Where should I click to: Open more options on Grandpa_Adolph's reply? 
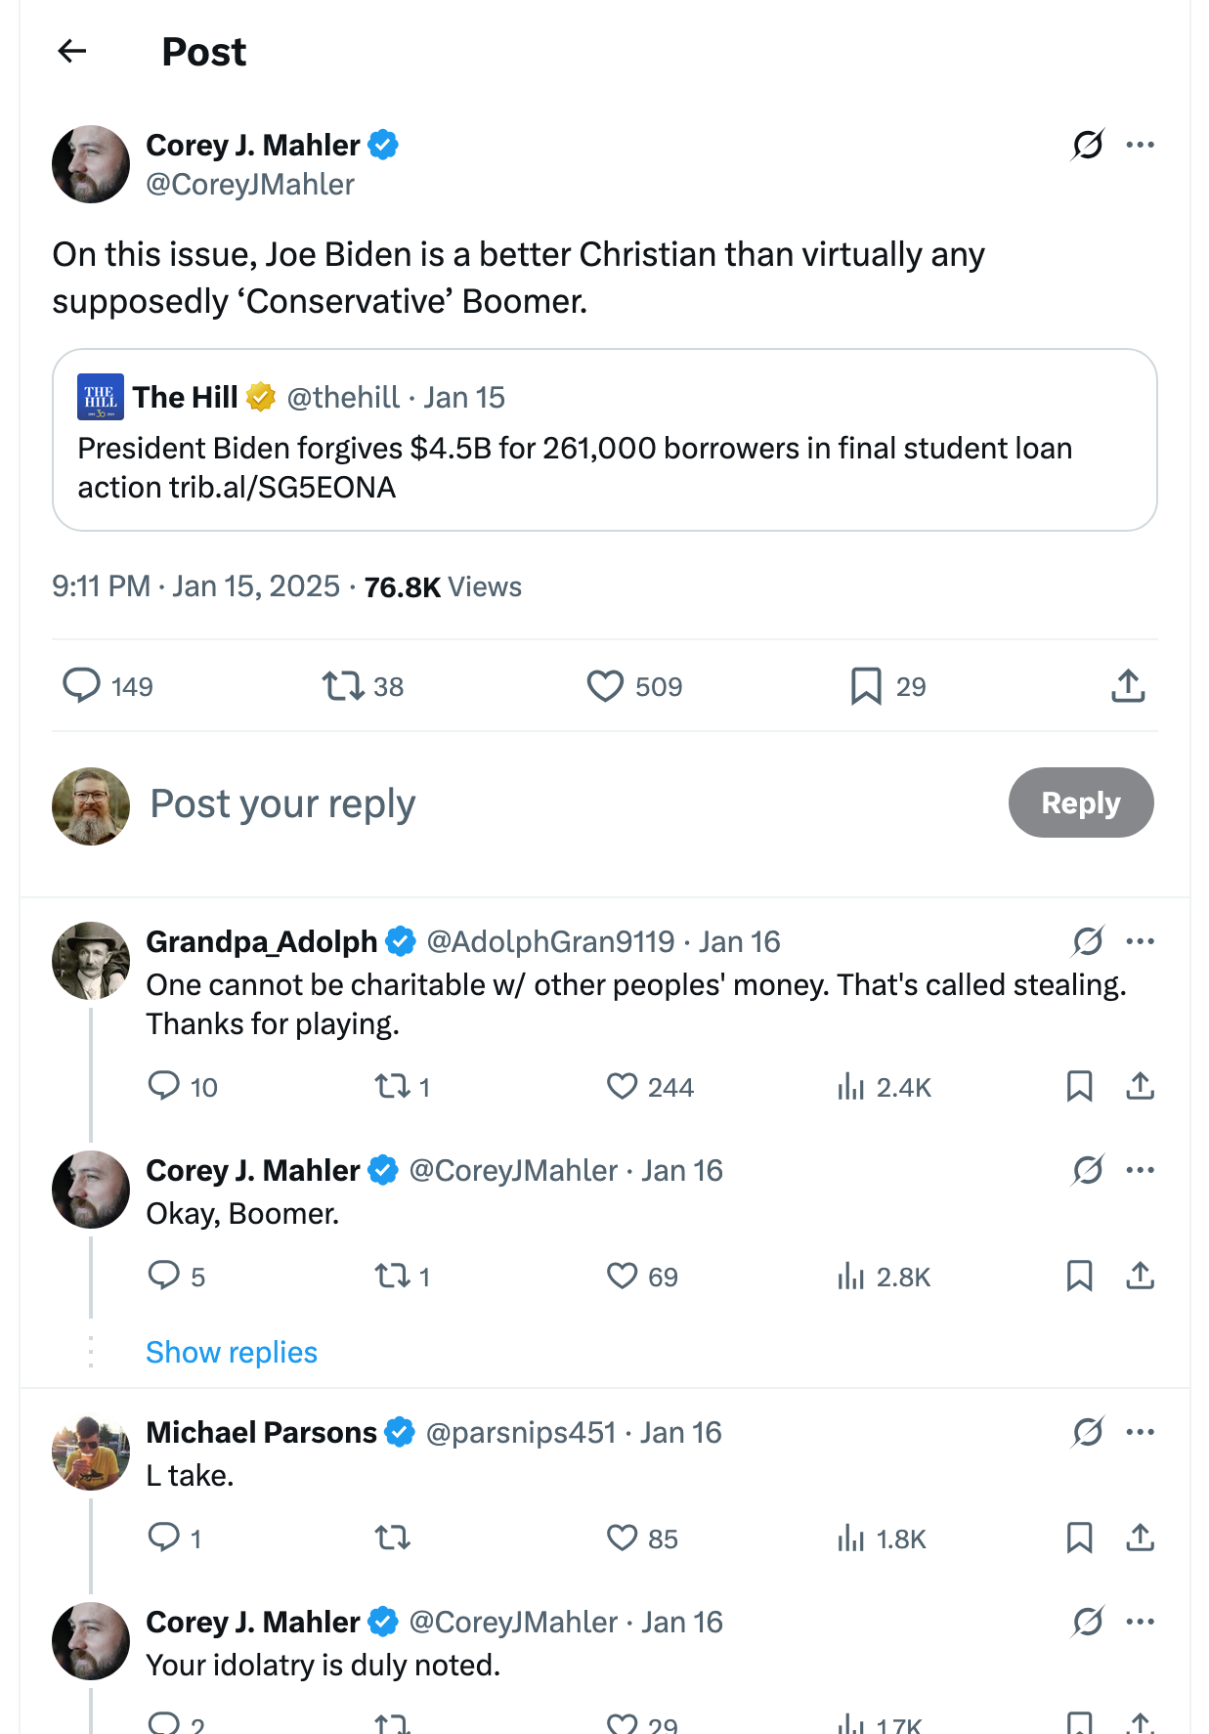pyautogui.click(x=1140, y=941)
